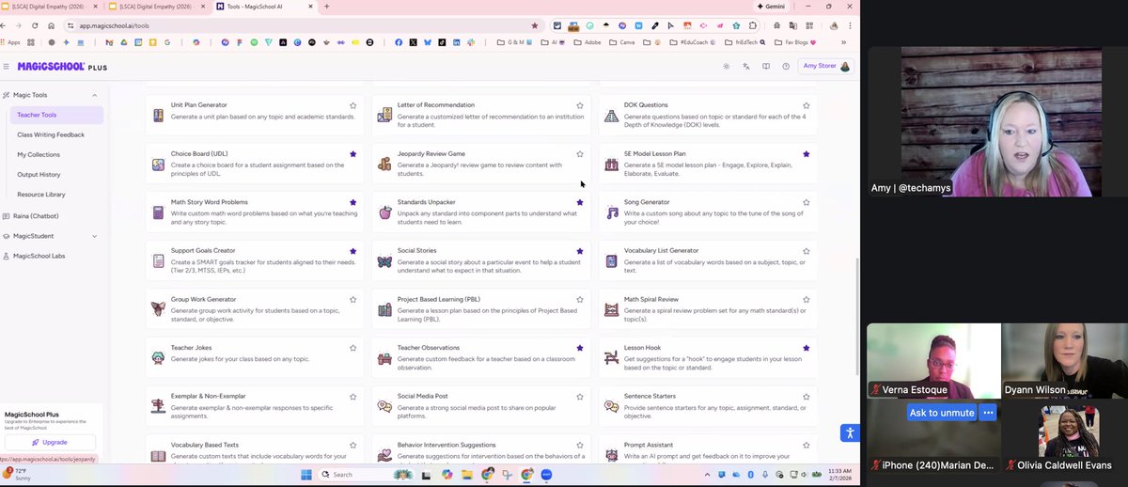The width and height of the screenshot is (1128, 487).
Task: Click the Upgrade button in sidebar
Action: (x=50, y=442)
